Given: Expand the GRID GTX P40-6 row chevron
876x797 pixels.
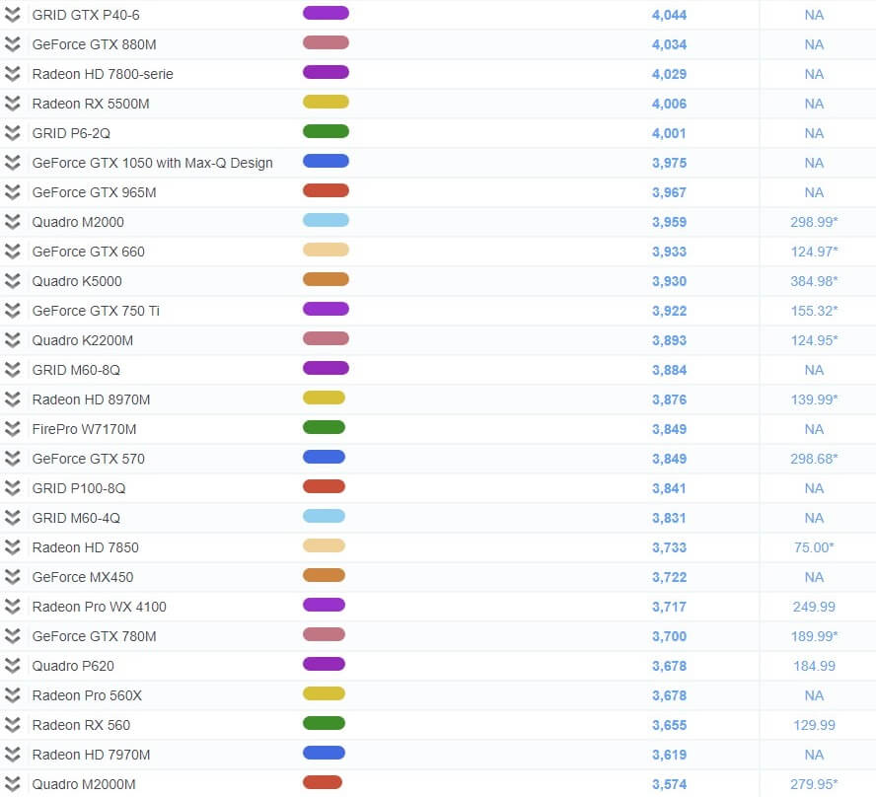Looking at the screenshot, I should (x=12, y=15).
